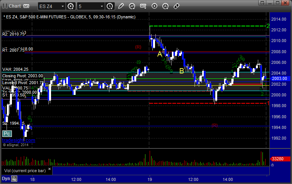This screenshot has width=292, height=184.
Task: Open the window layout options icon
Action: [x=262, y=3]
